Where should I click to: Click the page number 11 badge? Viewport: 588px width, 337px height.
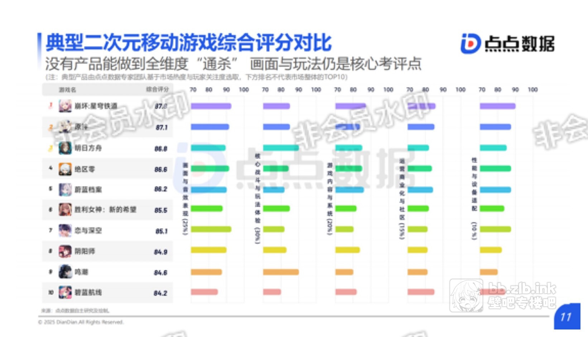pos(567,317)
